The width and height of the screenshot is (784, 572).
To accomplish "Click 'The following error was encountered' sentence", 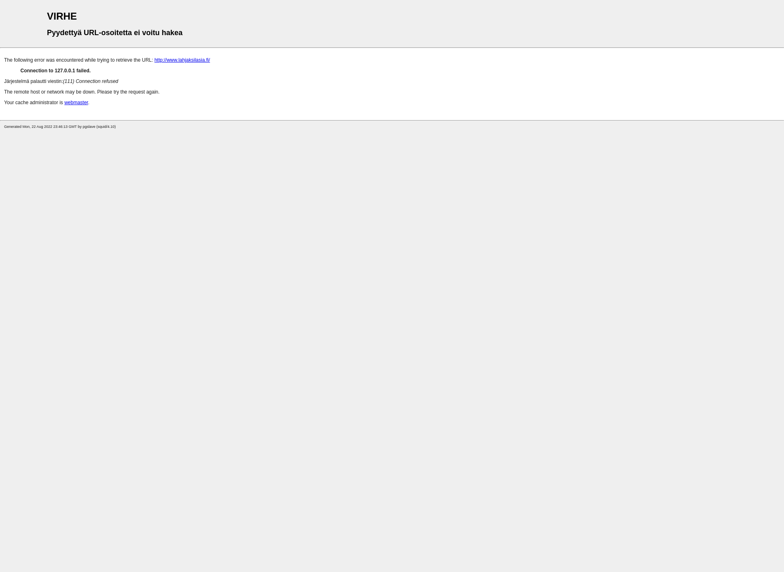I will pos(78,60).
